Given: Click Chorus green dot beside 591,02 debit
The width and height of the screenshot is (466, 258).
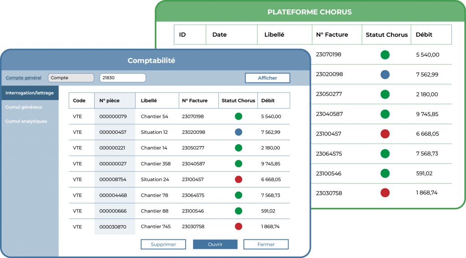Looking at the screenshot, I should pyautogui.click(x=385, y=173).
